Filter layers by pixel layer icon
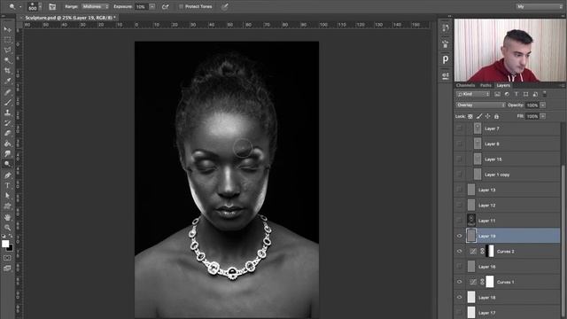Image resolution: width=567 pixels, height=319 pixels. 498,94
